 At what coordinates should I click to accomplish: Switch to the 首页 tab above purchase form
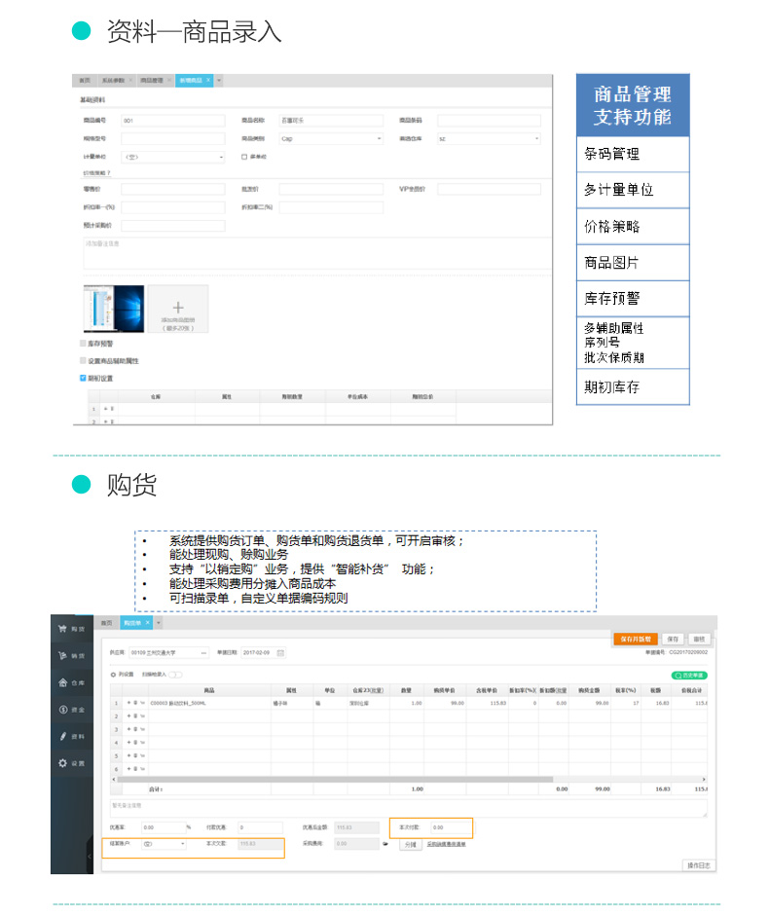click(107, 621)
